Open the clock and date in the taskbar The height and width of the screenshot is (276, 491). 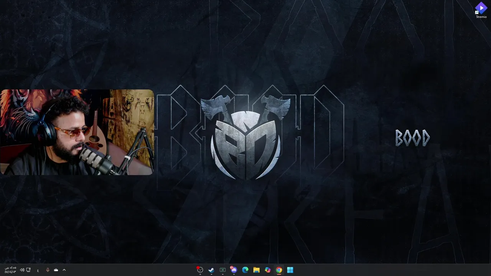pos(10,270)
